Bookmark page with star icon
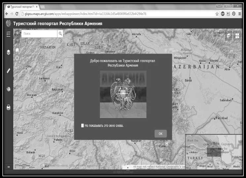Viewport: 246px width, 178px height. pos(217,14)
